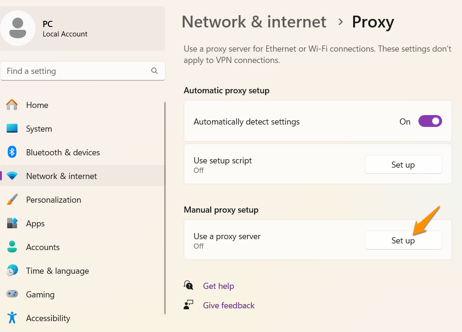
Task: Click the Find a setting search box
Action: (x=76, y=71)
